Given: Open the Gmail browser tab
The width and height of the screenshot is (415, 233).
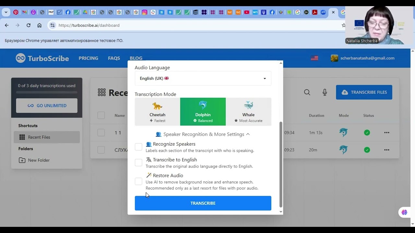Looking at the screenshot, I should point(24,12).
